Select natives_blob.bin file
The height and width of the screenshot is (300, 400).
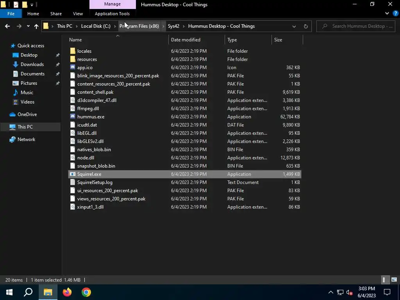[x=94, y=150]
